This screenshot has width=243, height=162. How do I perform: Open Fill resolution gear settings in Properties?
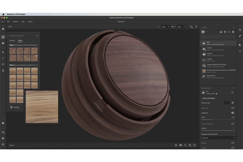pyautogui.click(x=217, y=94)
